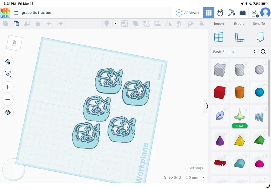Select the light blue squiggly shape

click(259, 117)
